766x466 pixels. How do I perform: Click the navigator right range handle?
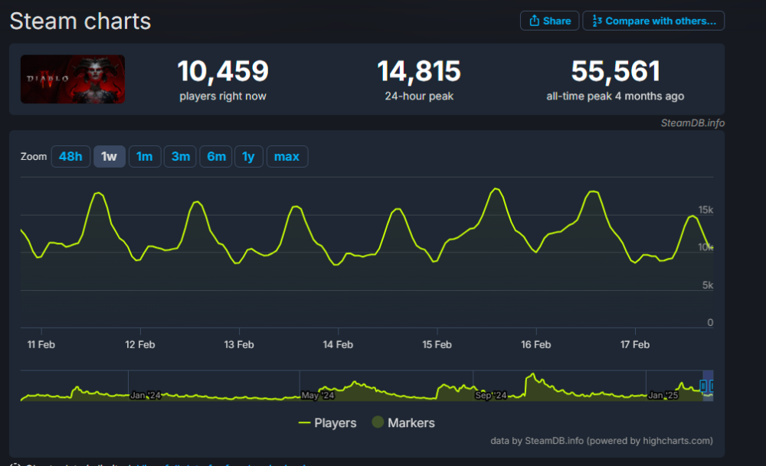[x=712, y=386]
